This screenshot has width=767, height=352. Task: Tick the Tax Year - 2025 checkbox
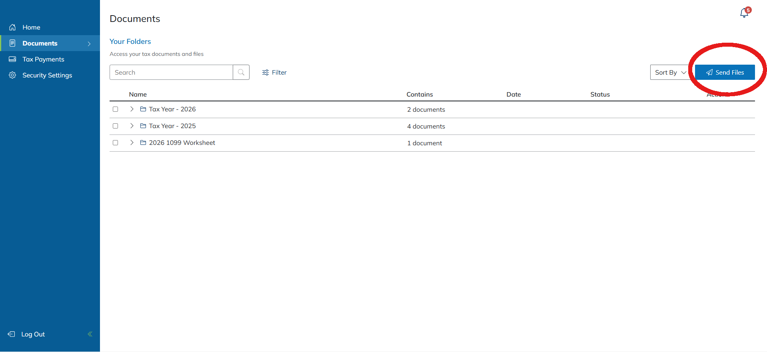coord(116,126)
